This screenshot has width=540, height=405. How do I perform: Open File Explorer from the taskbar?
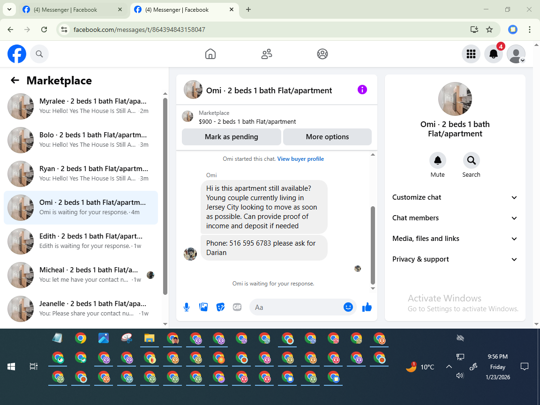(x=149, y=338)
